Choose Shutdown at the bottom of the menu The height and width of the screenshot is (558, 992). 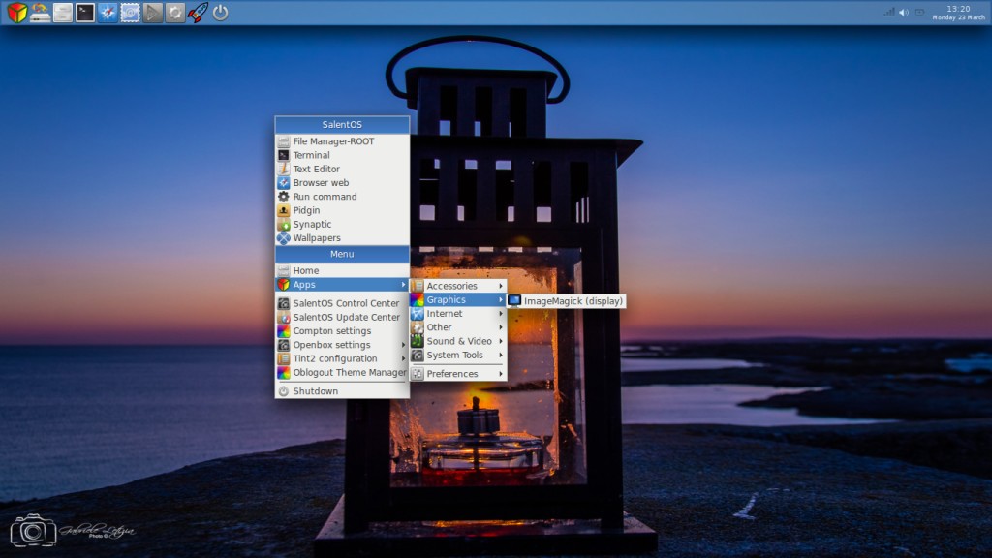click(x=315, y=391)
